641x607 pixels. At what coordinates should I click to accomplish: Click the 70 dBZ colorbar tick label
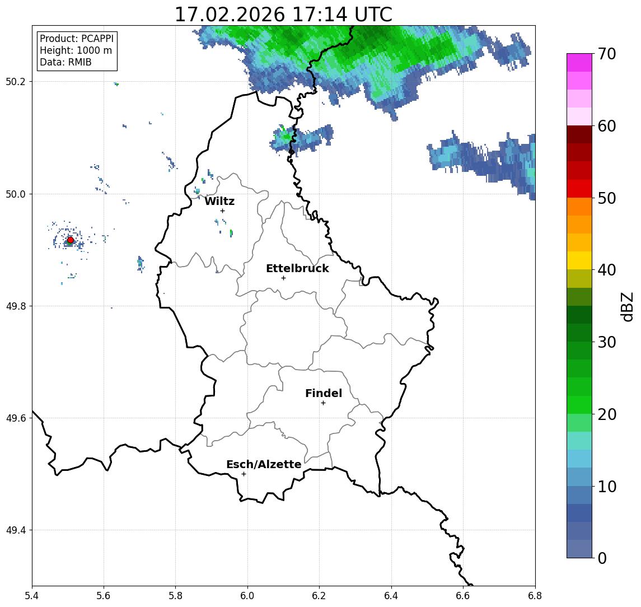tap(607, 54)
